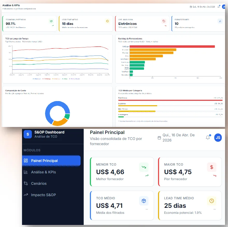Toggle the Meridian series in the chart legend

point(37,79)
